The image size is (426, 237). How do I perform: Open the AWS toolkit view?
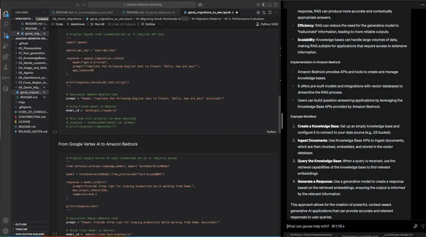pyautogui.click(x=6, y=78)
